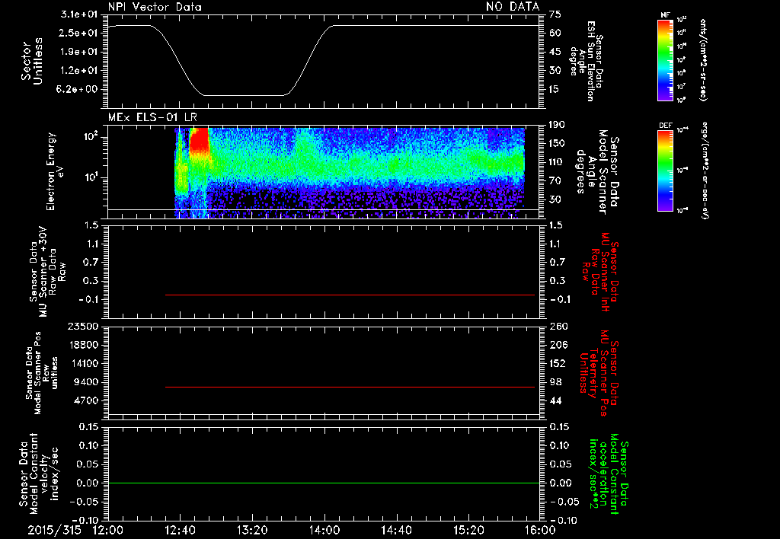
Task: Click the 260 tick on telemetry pos axis
Action: click(x=558, y=326)
